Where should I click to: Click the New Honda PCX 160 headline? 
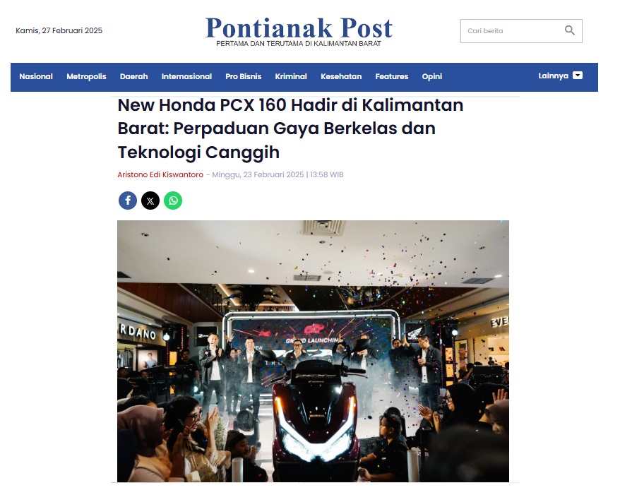290,129
